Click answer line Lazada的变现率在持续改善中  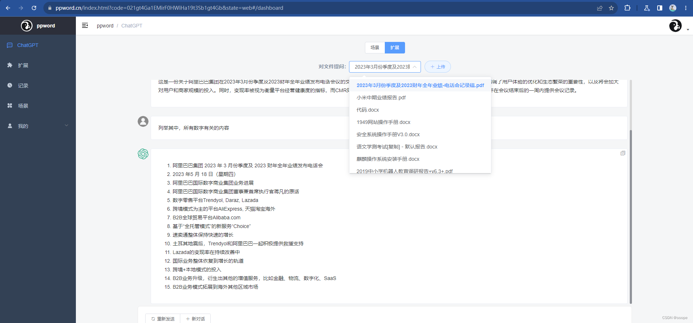[x=206, y=252]
